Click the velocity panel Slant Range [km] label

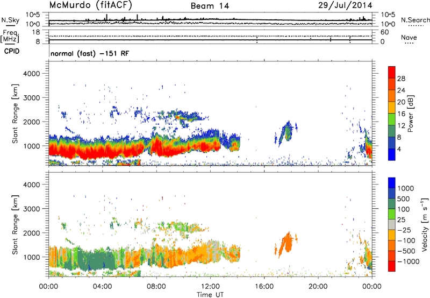[15, 224]
